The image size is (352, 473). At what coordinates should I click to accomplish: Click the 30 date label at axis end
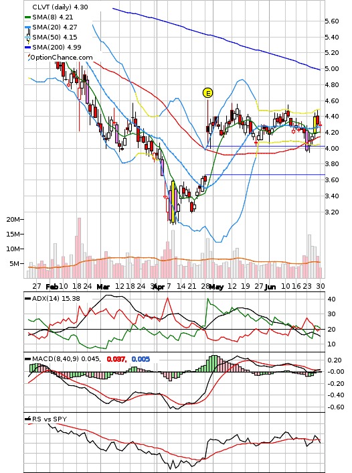click(x=321, y=286)
